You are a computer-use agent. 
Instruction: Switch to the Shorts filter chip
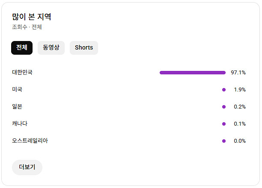(x=84, y=48)
